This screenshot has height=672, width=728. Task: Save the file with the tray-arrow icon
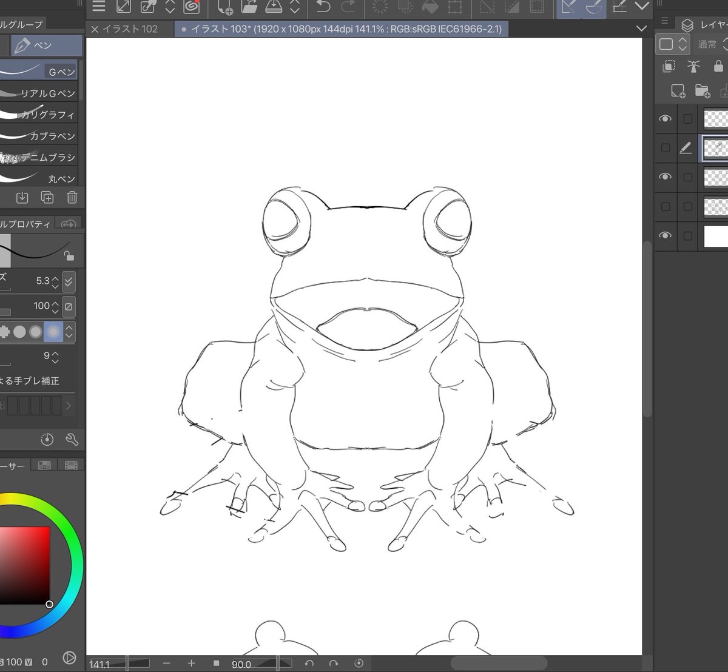coord(274,7)
